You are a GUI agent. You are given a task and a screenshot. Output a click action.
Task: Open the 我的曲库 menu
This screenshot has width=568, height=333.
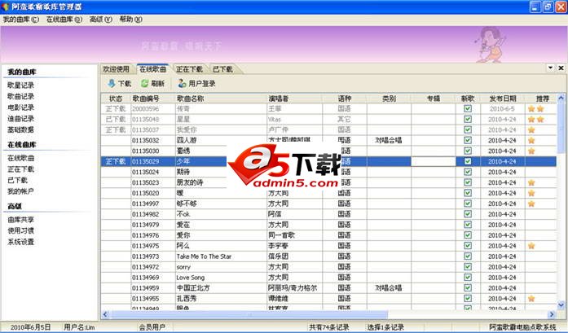[x=21, y=20]
